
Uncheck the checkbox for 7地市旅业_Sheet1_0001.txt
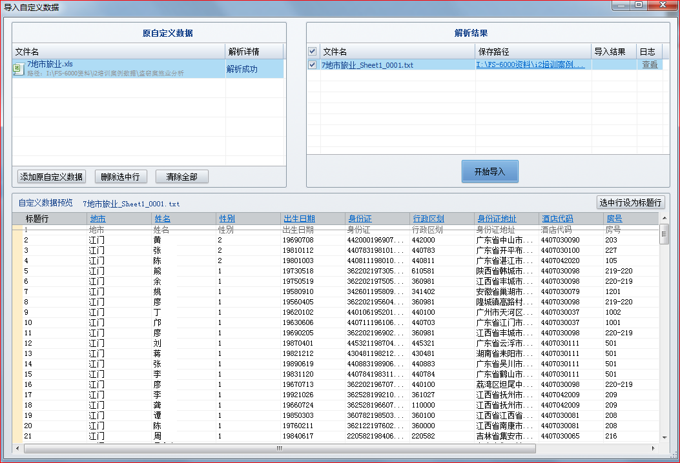click(312, 64)
